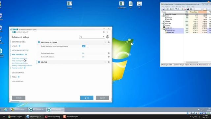Open Anti-Phishing protection settings
Screen dimensions: 211x119
tap(20, 63)
